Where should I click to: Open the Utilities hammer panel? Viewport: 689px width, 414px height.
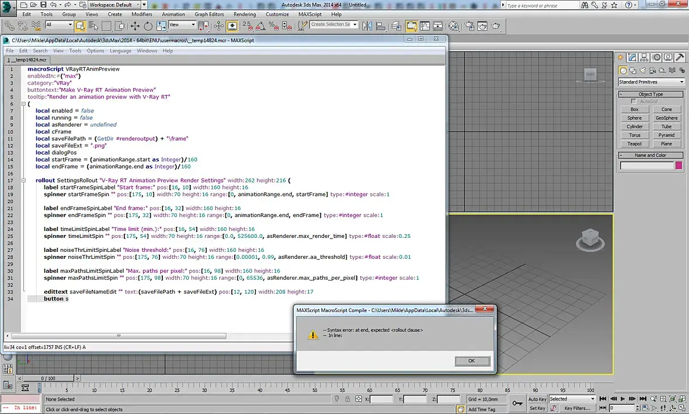tap(680, 57)
